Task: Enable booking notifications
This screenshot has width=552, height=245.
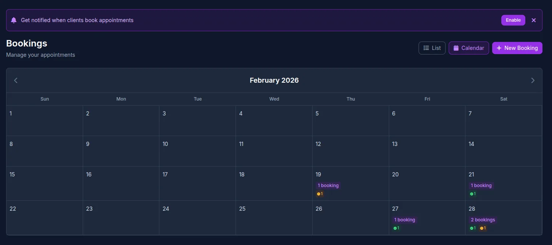Action: [x=513, y=20]
